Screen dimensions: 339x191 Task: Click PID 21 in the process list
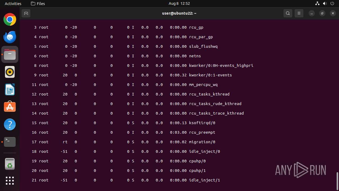[34, 180]
